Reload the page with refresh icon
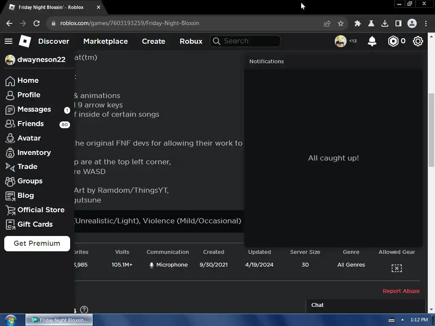 (x=37, y=23)
